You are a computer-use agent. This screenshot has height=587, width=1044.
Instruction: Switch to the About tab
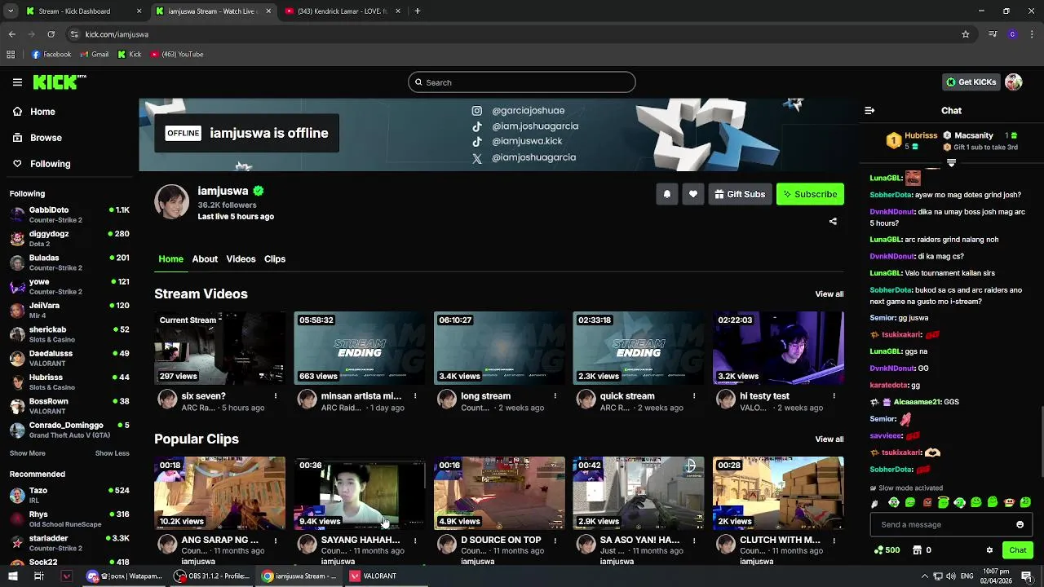click(205, 258)
